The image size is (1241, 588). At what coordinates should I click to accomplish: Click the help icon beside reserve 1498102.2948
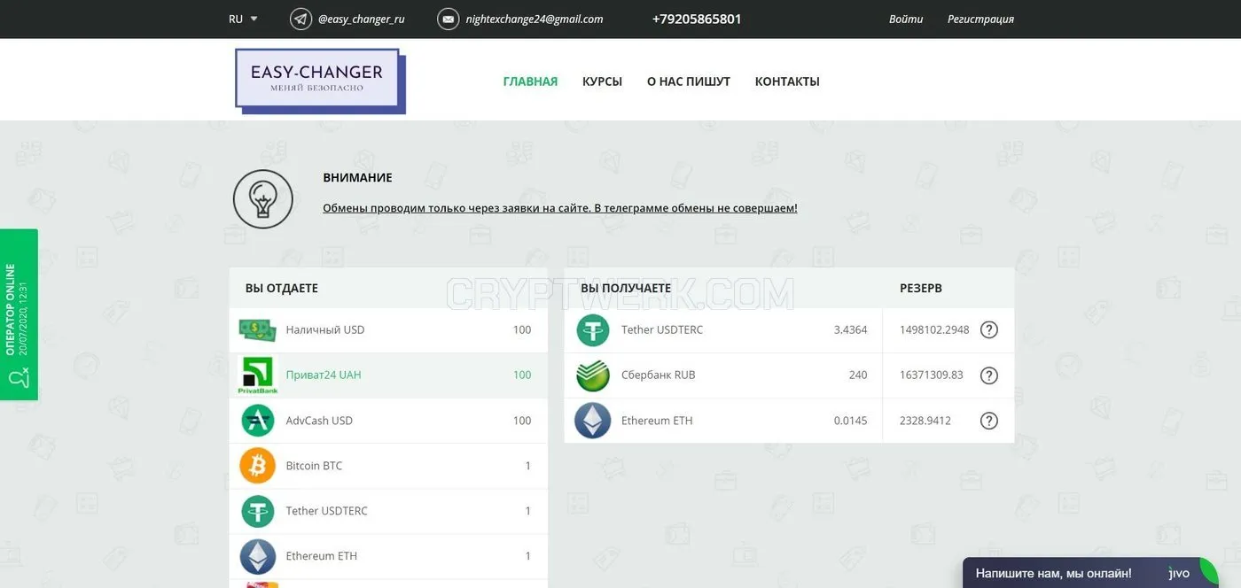click(989, 329)
